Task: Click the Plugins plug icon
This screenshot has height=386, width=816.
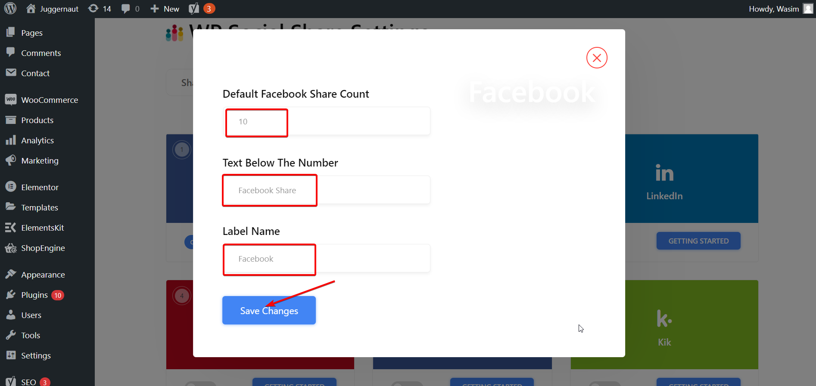Action: [x=11, y=294]
